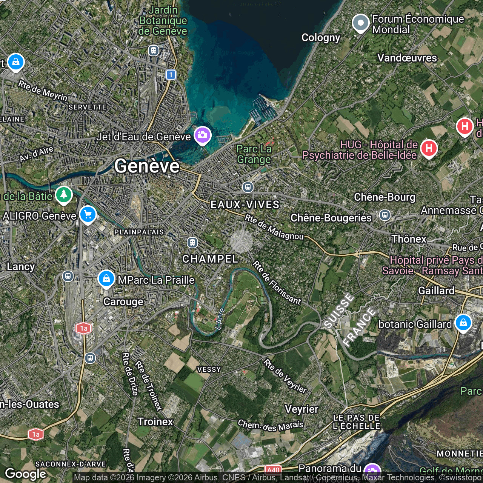Select the MParc La Praille shopping bag pin

click(106, 279)
